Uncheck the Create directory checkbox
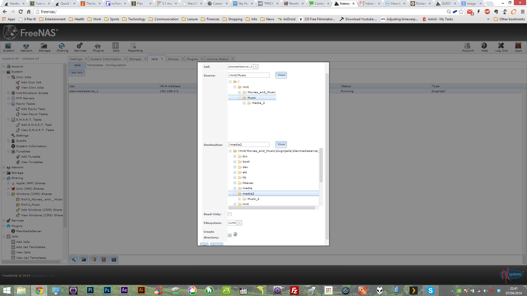527x296 pixels. click(230, 235)
